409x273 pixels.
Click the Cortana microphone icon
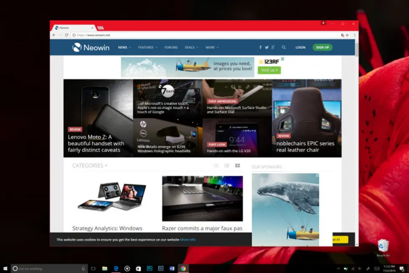tap(83, 268)
